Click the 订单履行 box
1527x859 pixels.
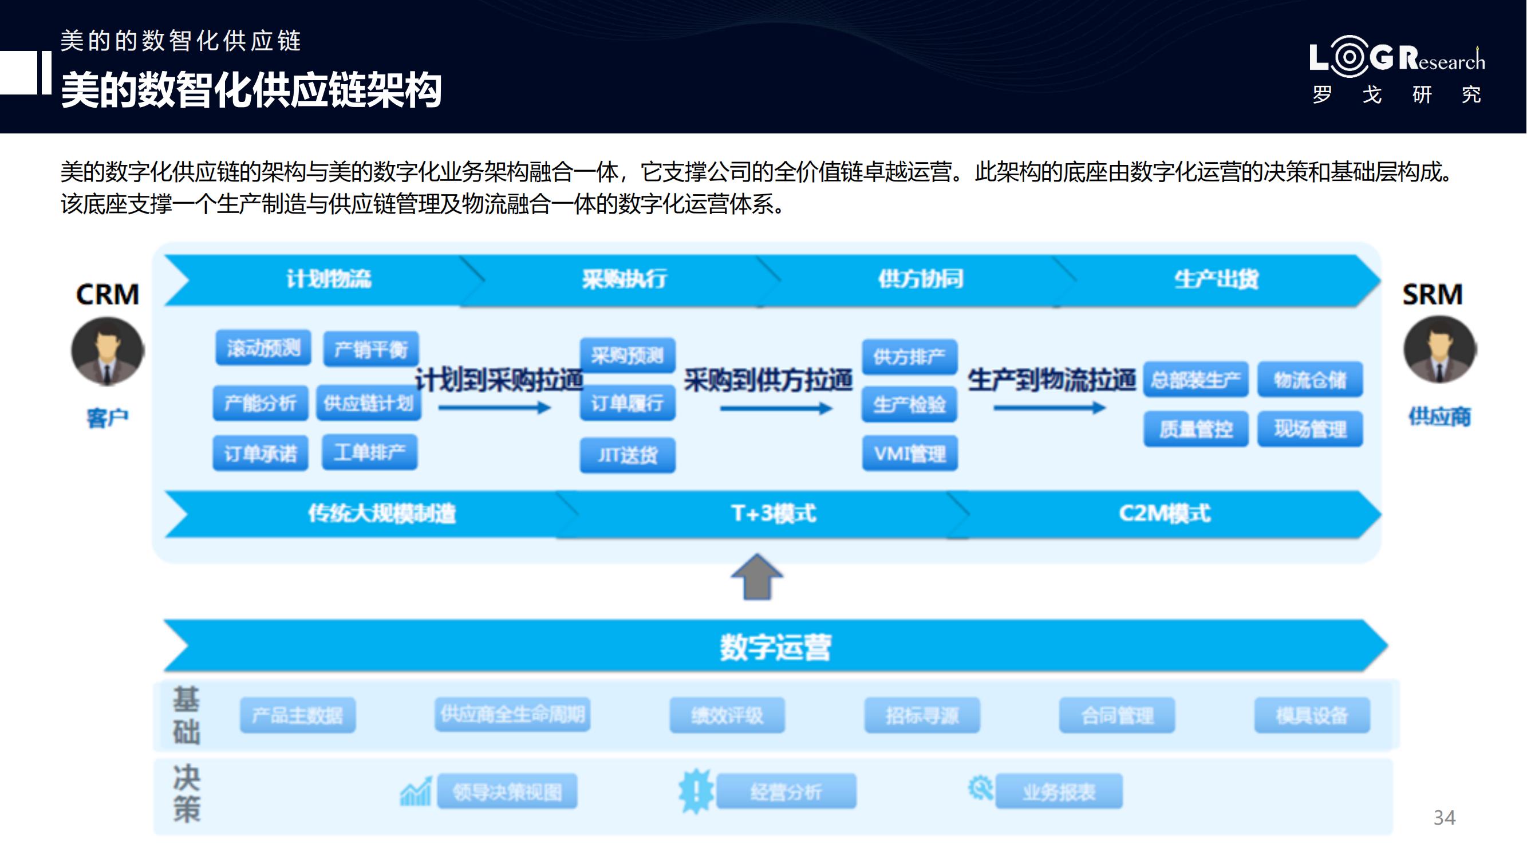pos(627,403)
